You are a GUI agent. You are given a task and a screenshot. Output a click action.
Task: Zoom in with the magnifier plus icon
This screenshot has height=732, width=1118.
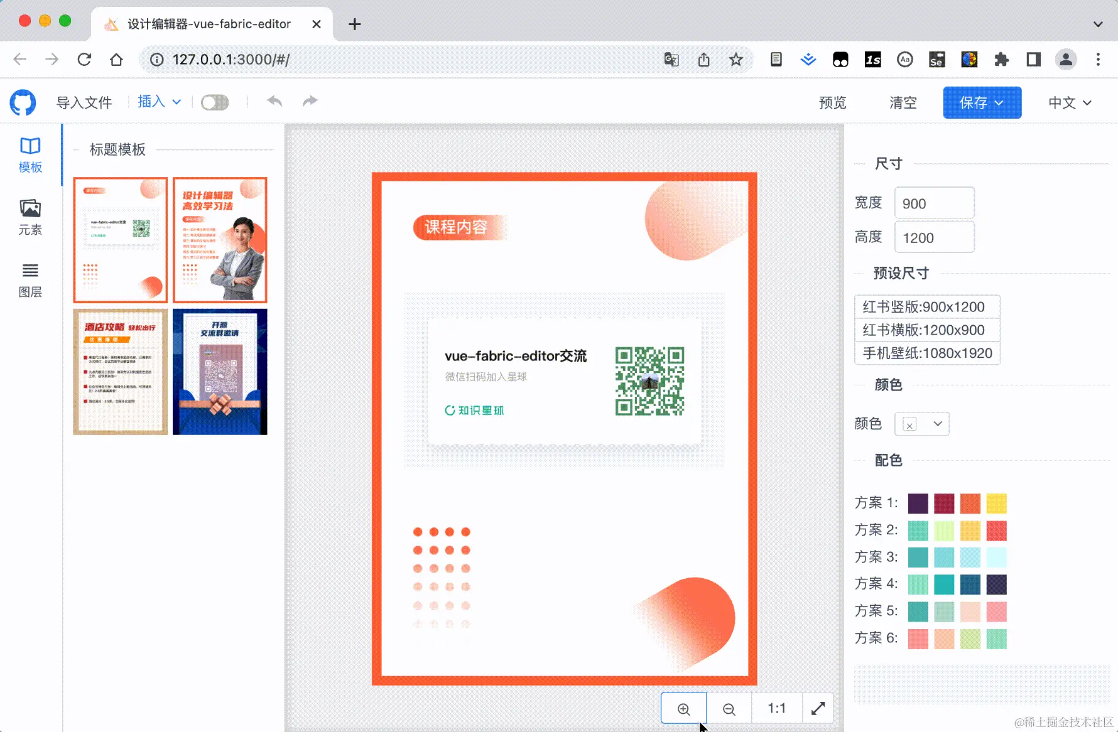click(x=684, y=708)
